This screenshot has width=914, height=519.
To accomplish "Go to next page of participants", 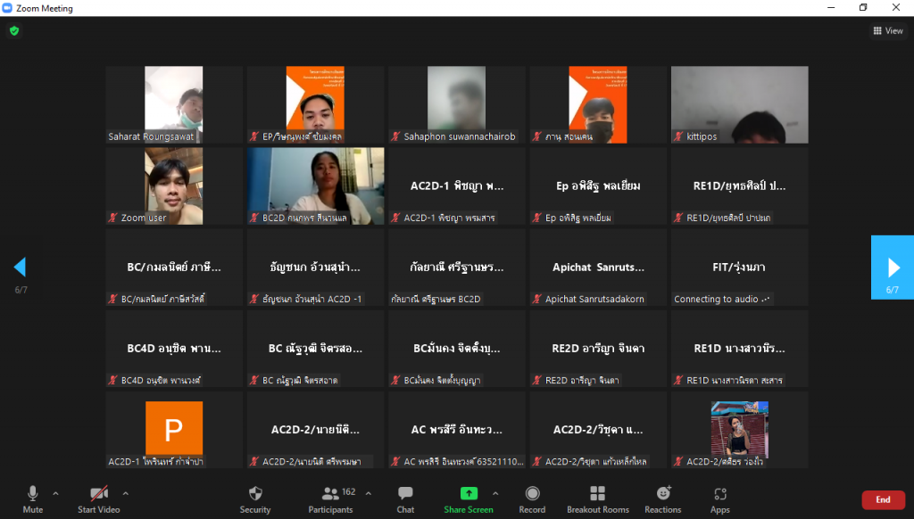I will [x=893, y=268].
